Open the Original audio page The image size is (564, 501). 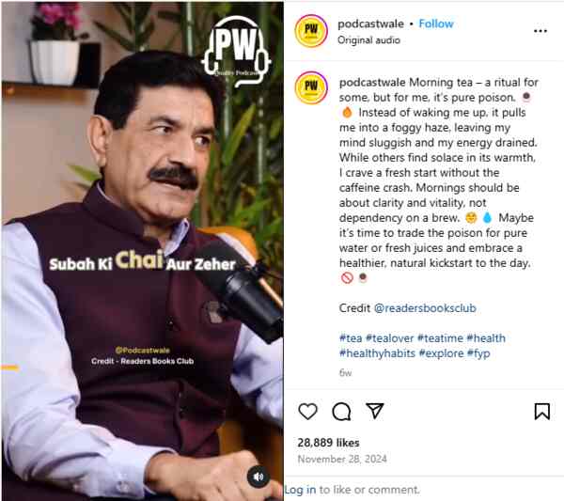368,39
